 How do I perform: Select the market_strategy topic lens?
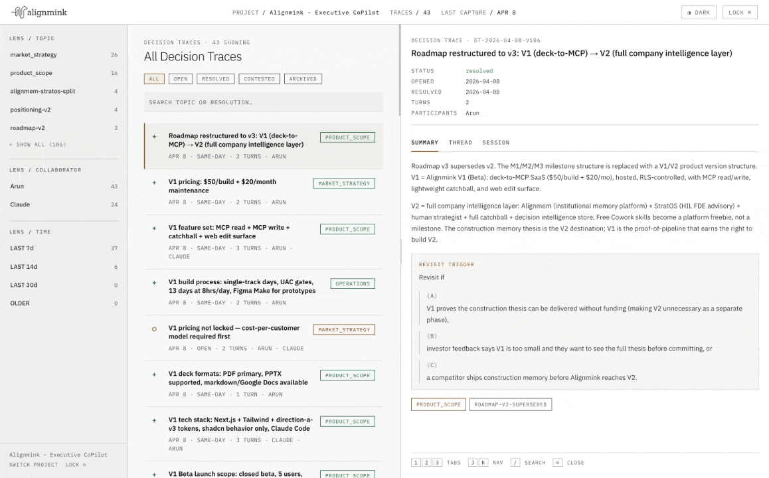click(x=64, y=55)
